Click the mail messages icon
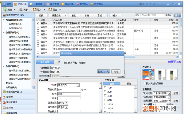Screen dimensions: 184x114 click(x=140, y=4)
